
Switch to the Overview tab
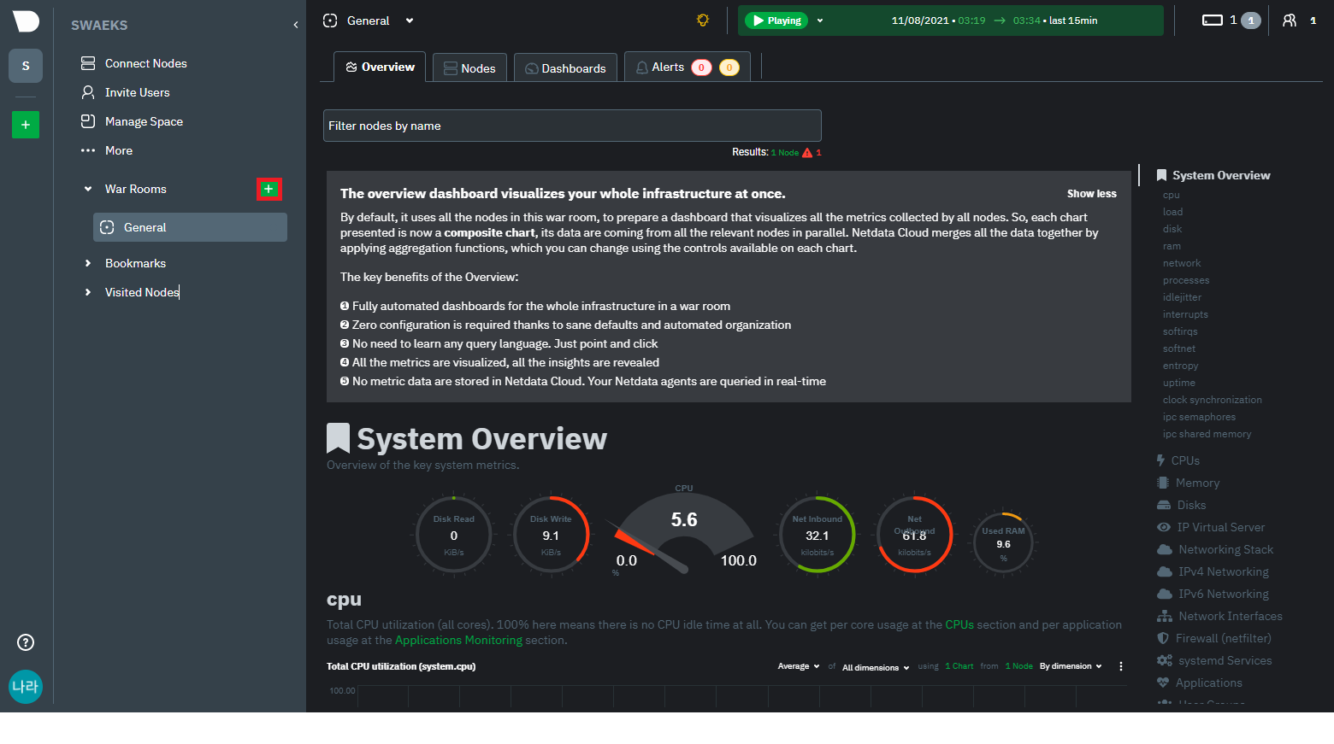(381, 67)
